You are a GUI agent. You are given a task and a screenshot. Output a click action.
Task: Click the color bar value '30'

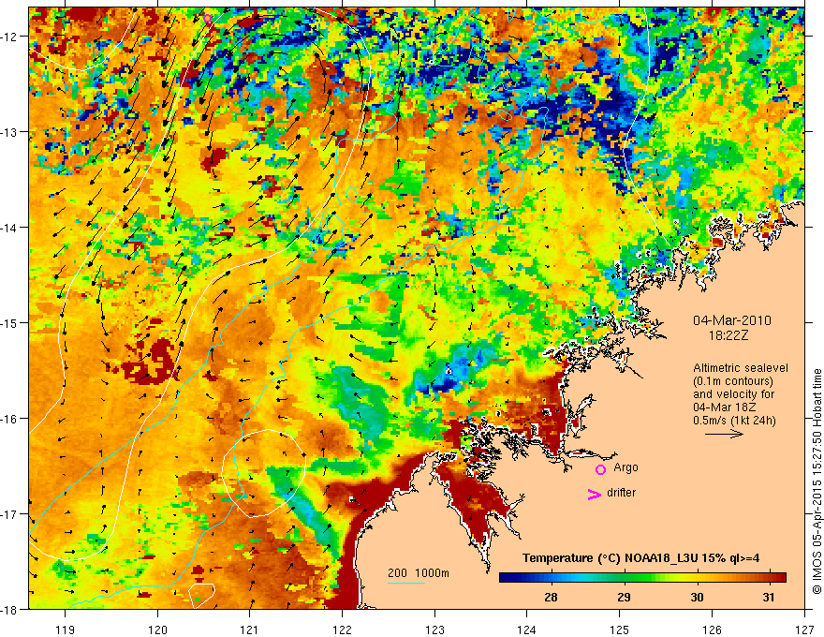(x=697, y=597)
